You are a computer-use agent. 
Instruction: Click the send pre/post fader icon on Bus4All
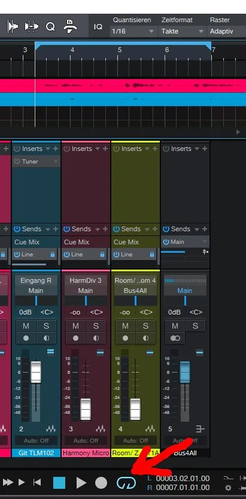pyautogui.click(x=205, y=252)
